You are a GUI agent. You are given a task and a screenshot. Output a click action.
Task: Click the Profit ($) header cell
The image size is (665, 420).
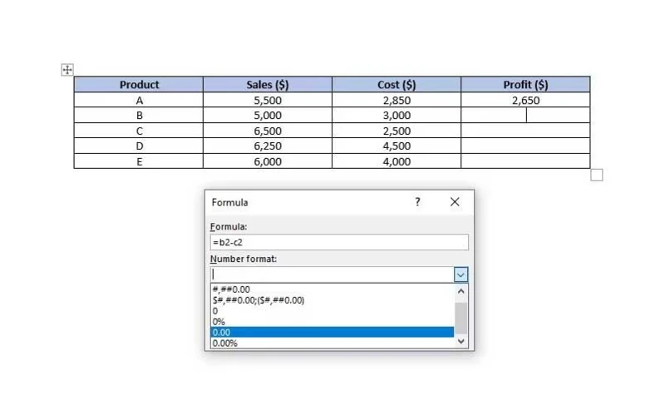525,85
